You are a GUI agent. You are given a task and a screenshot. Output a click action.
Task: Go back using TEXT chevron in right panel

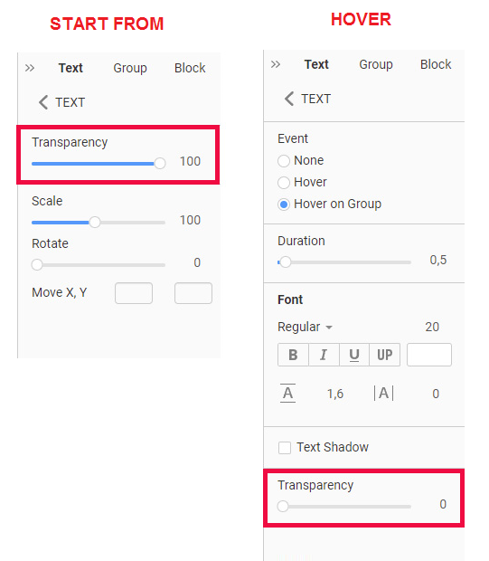point(289,99)
